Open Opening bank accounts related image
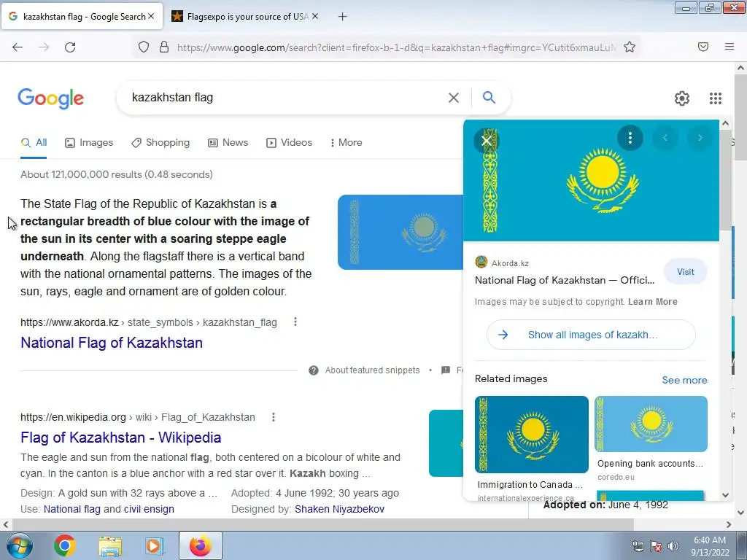The width and height of the screenshot is (747, 560). click(651, 424)
